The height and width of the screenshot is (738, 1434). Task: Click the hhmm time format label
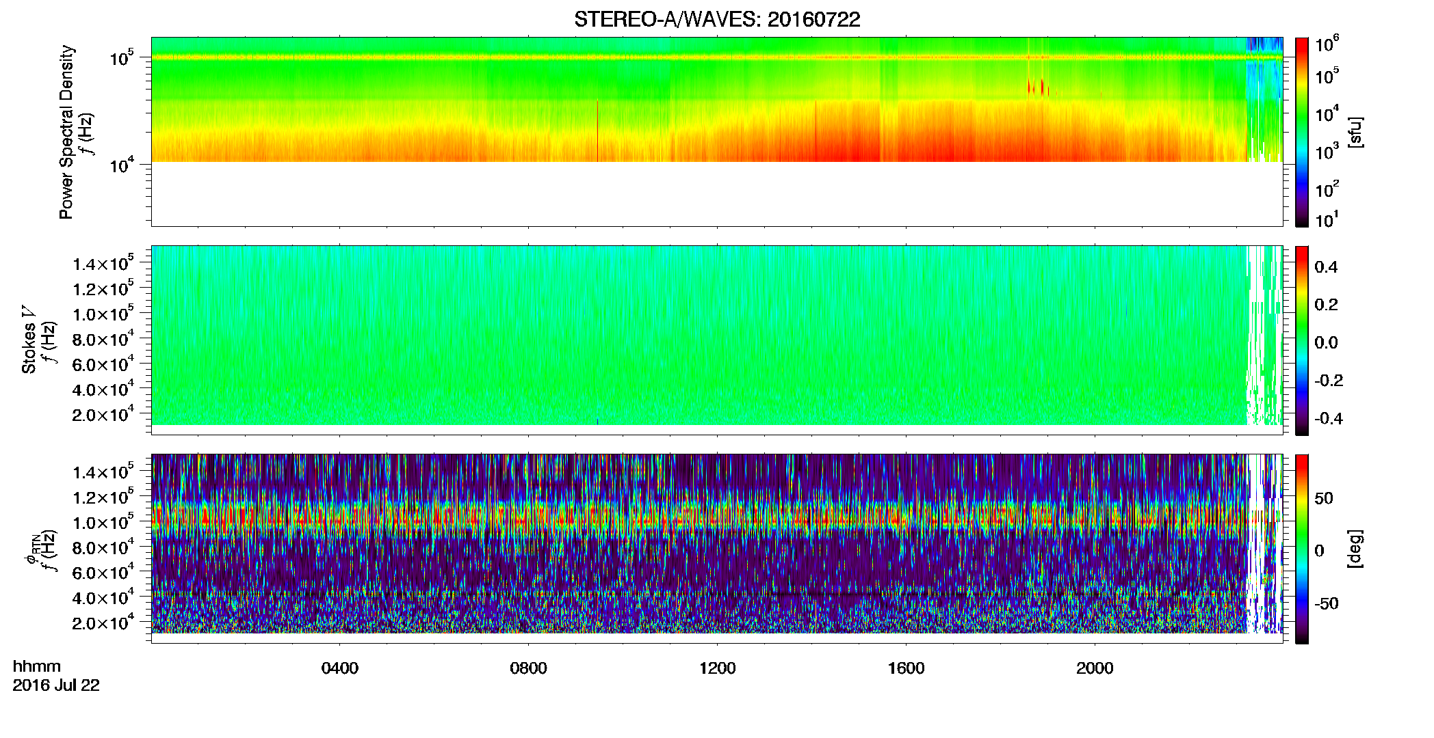pos(37,666)
